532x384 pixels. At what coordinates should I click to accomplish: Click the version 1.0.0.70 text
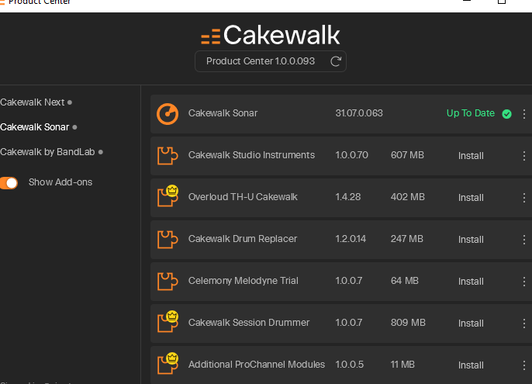click(351, 155)
